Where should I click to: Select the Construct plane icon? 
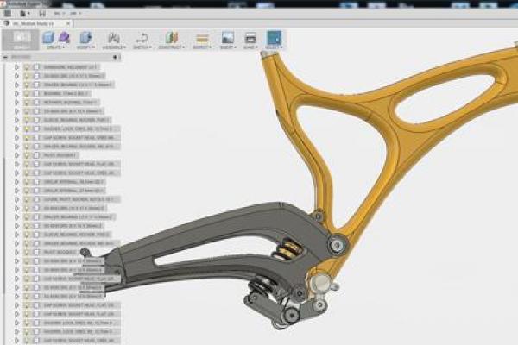[x=171, y=39]
